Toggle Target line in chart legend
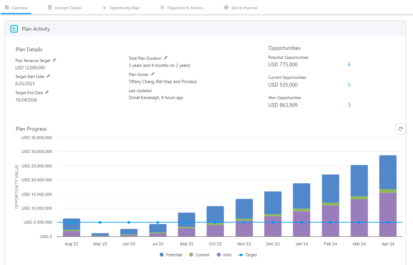 coord(248,255)
